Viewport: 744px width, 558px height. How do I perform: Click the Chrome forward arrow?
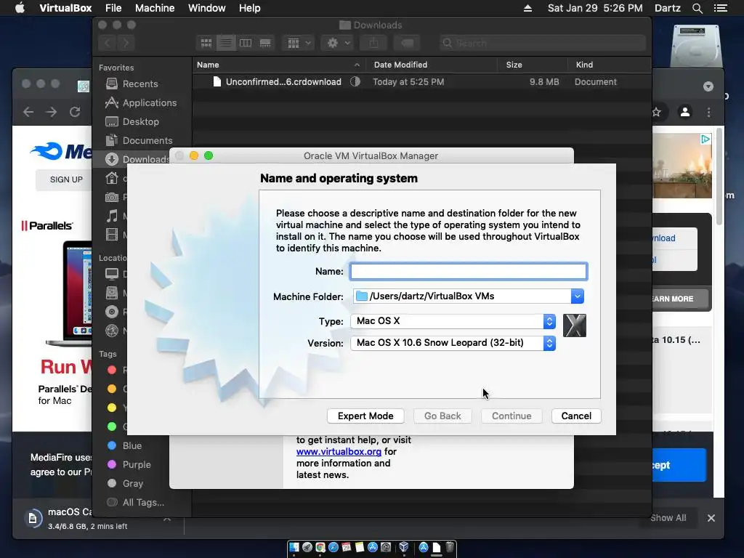pos(52,112)
